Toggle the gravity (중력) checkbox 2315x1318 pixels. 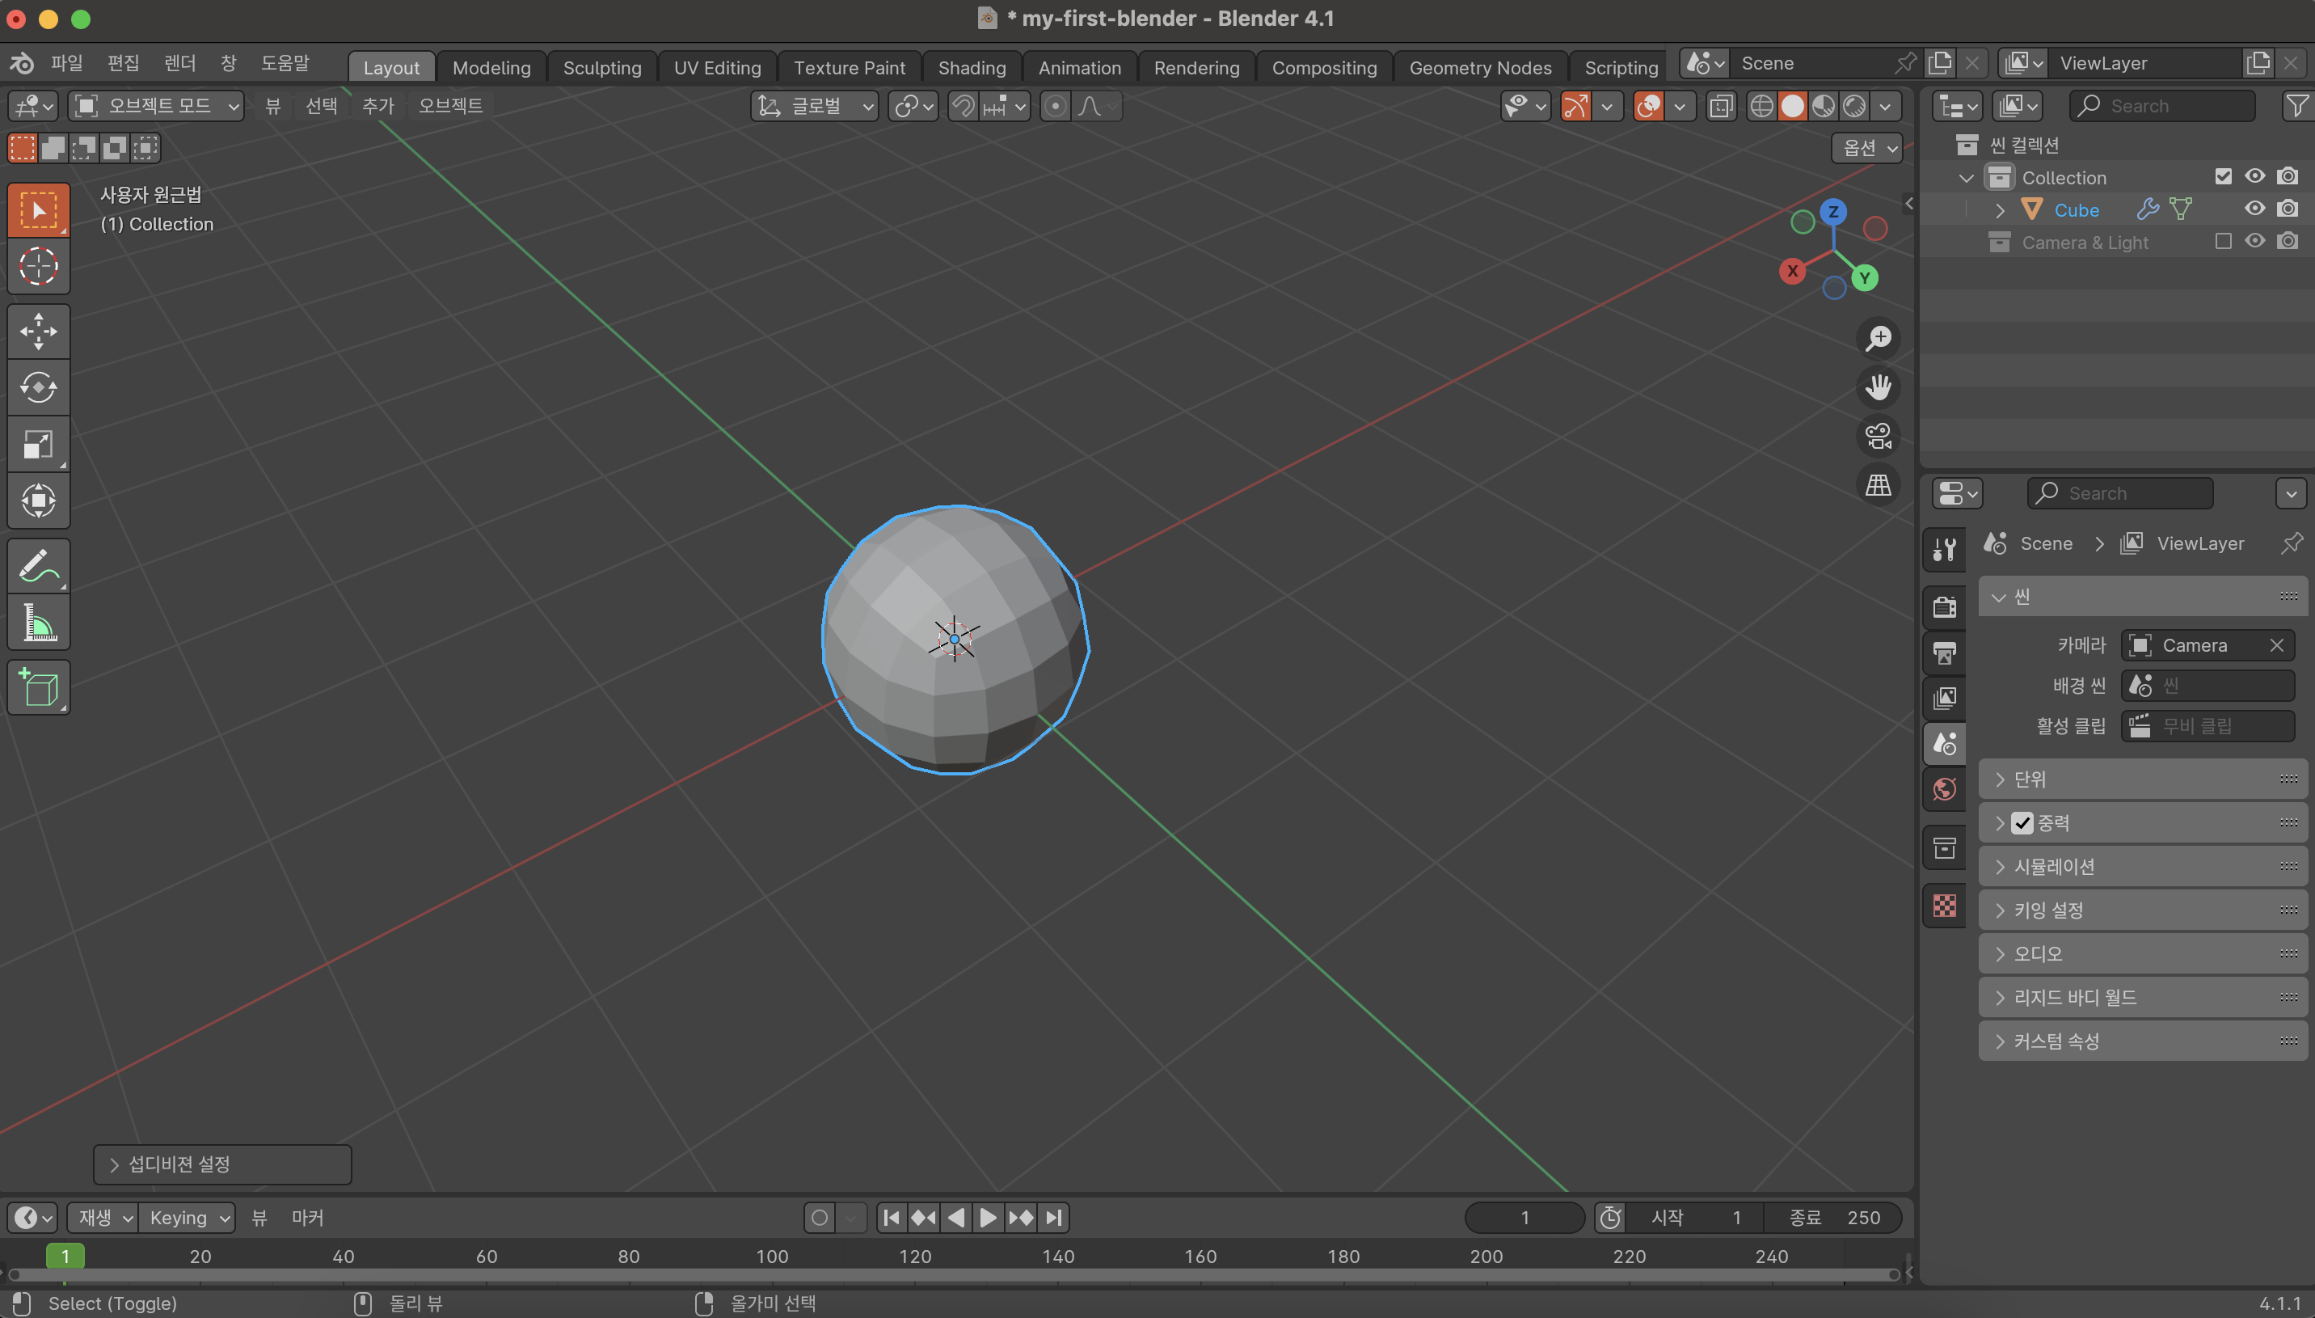coord(2022,823)
